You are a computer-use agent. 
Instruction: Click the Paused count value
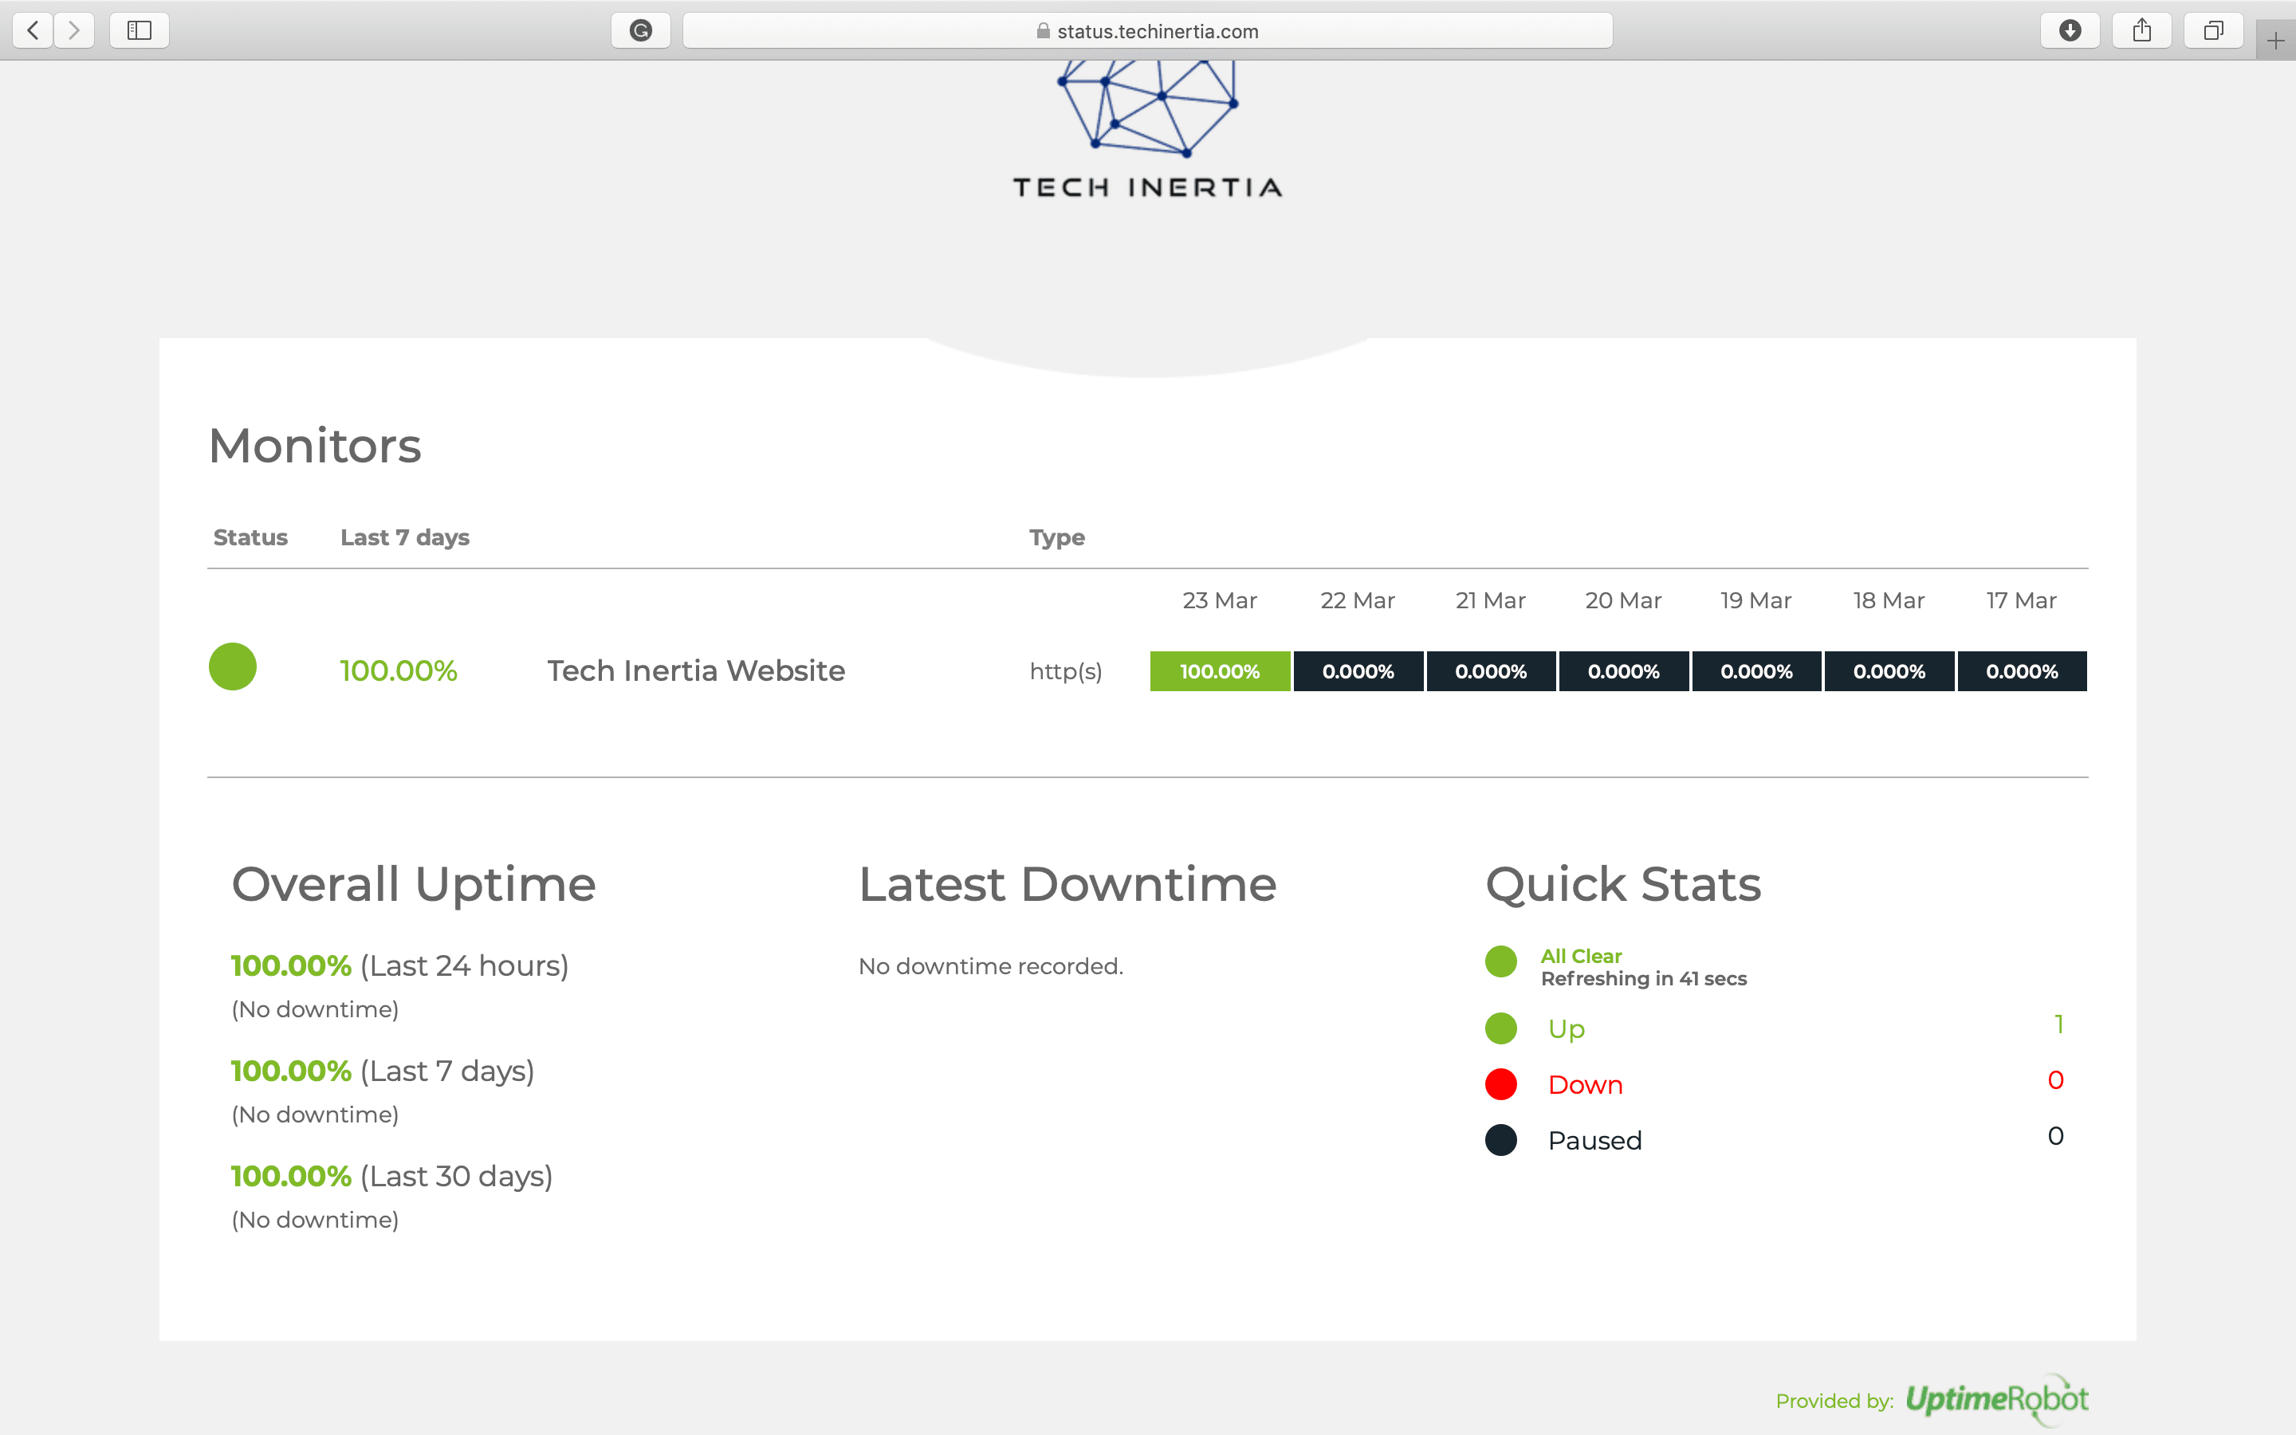pos(2056,1137)
